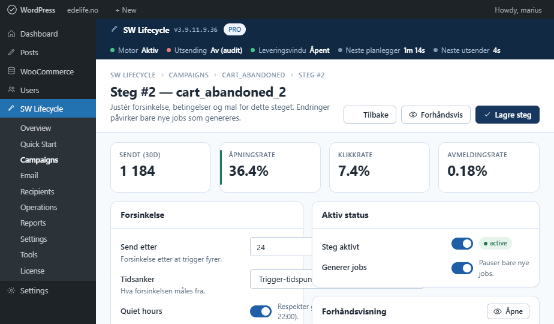Click the Lagre steg button
Viewport: 554px width, 324px height.
click(x=507, y=115)
